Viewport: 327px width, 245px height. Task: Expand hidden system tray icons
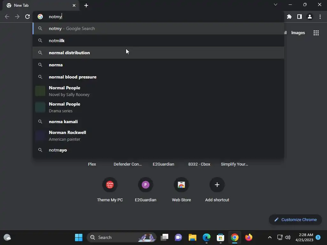pyautogui.click(x=270, y=237)
